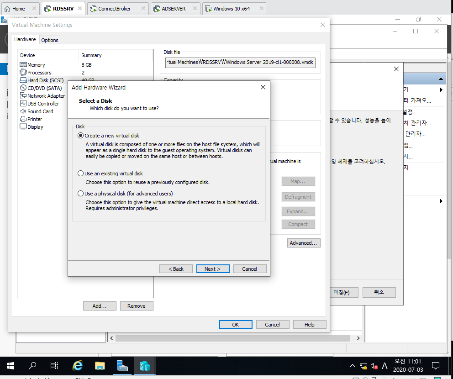Click the scroll left arrow

pyautogui.click(x=111, y=338)
